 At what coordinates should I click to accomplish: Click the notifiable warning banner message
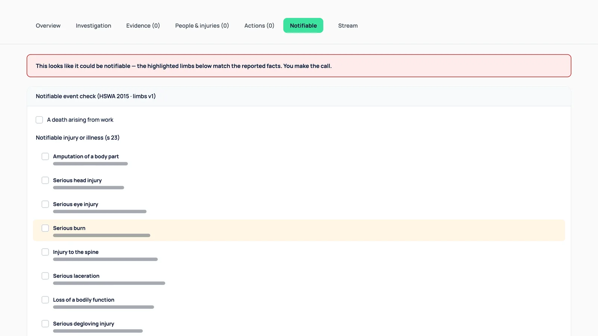(184, 66)
